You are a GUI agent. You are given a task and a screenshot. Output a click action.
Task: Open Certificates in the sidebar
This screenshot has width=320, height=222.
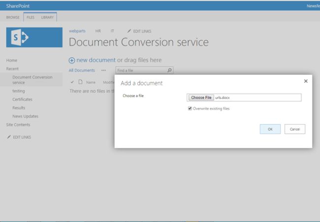coord(22,99)
